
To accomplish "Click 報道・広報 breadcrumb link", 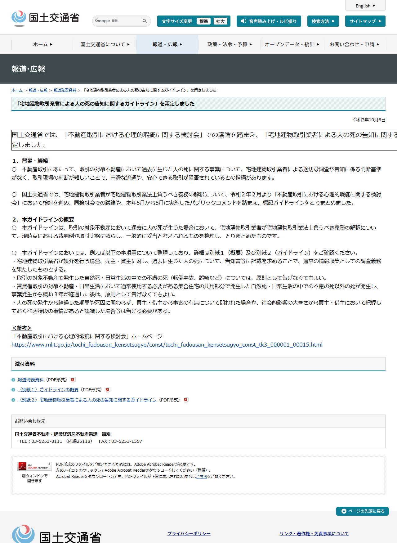I will tap(38, 90).
